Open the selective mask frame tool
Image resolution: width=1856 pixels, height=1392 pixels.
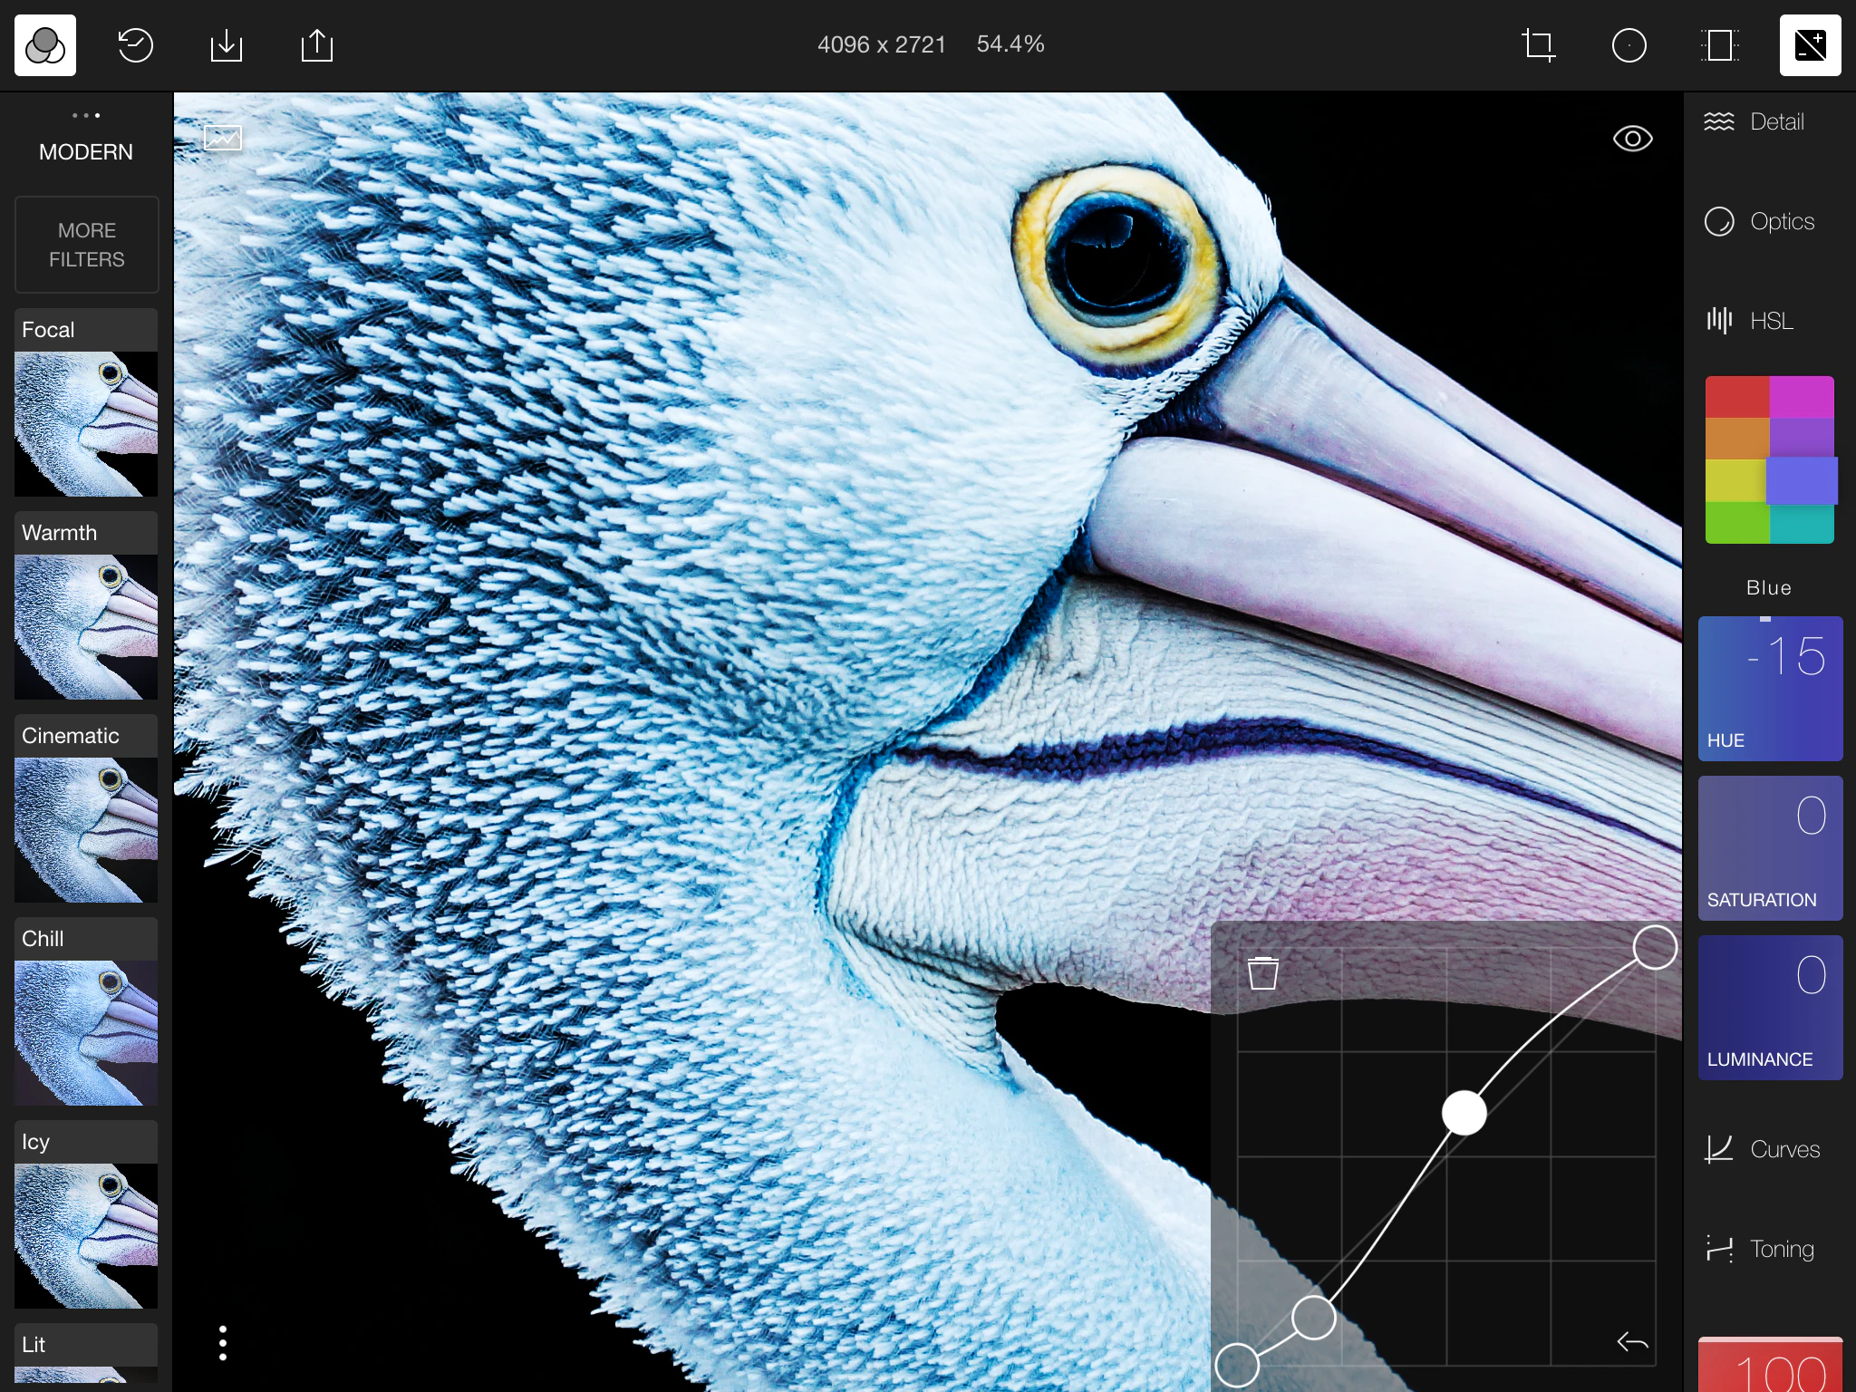tap(1719, 44)
